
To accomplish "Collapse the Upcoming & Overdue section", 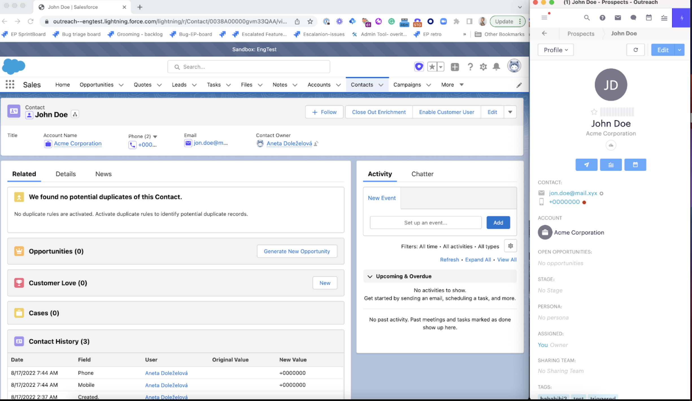I will (370, 276).
